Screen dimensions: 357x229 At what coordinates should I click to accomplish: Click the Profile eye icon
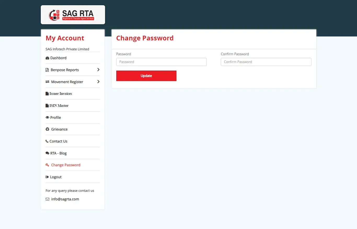[x=47, y=117]
